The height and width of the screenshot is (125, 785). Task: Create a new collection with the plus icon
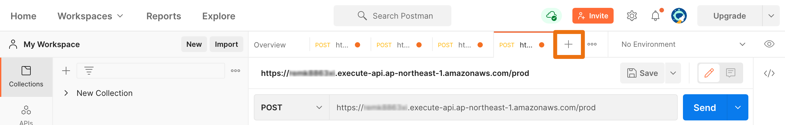click(66, 71)
